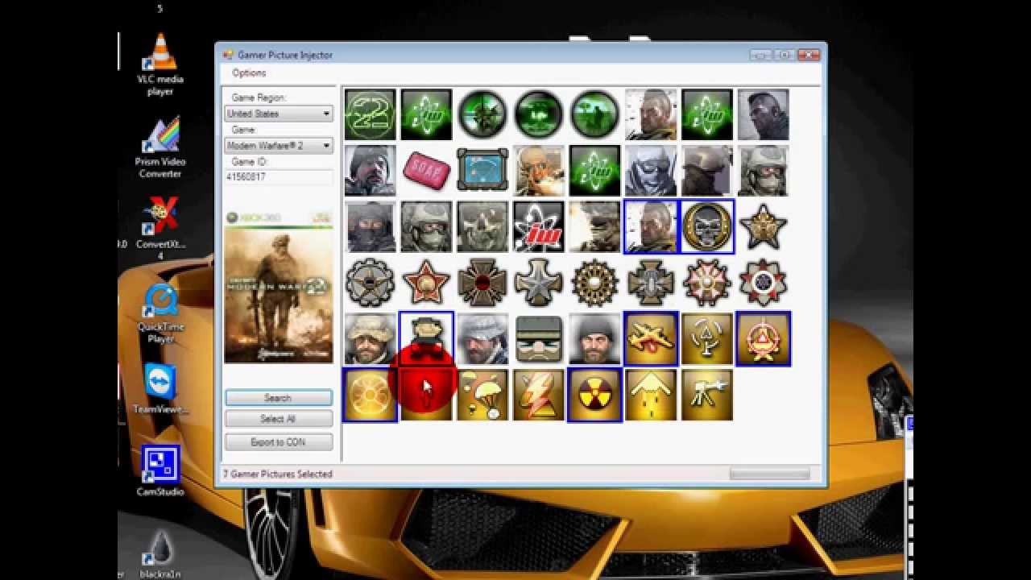Click the Modern Warfare 2 game cover image

[279, 287]
